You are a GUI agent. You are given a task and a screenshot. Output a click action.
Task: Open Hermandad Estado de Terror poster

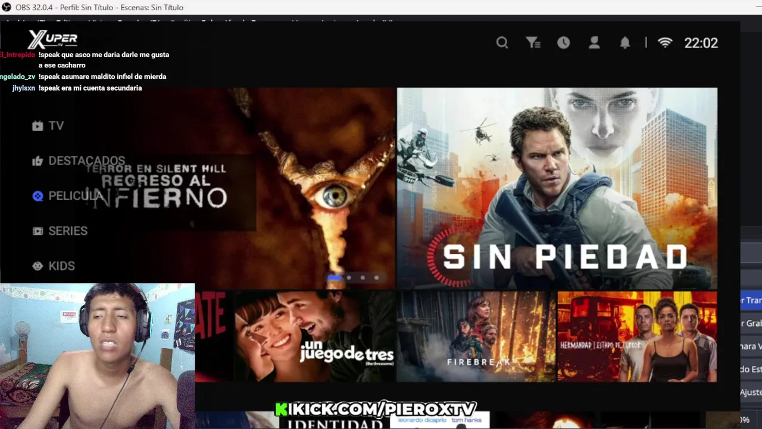[637, 337]
